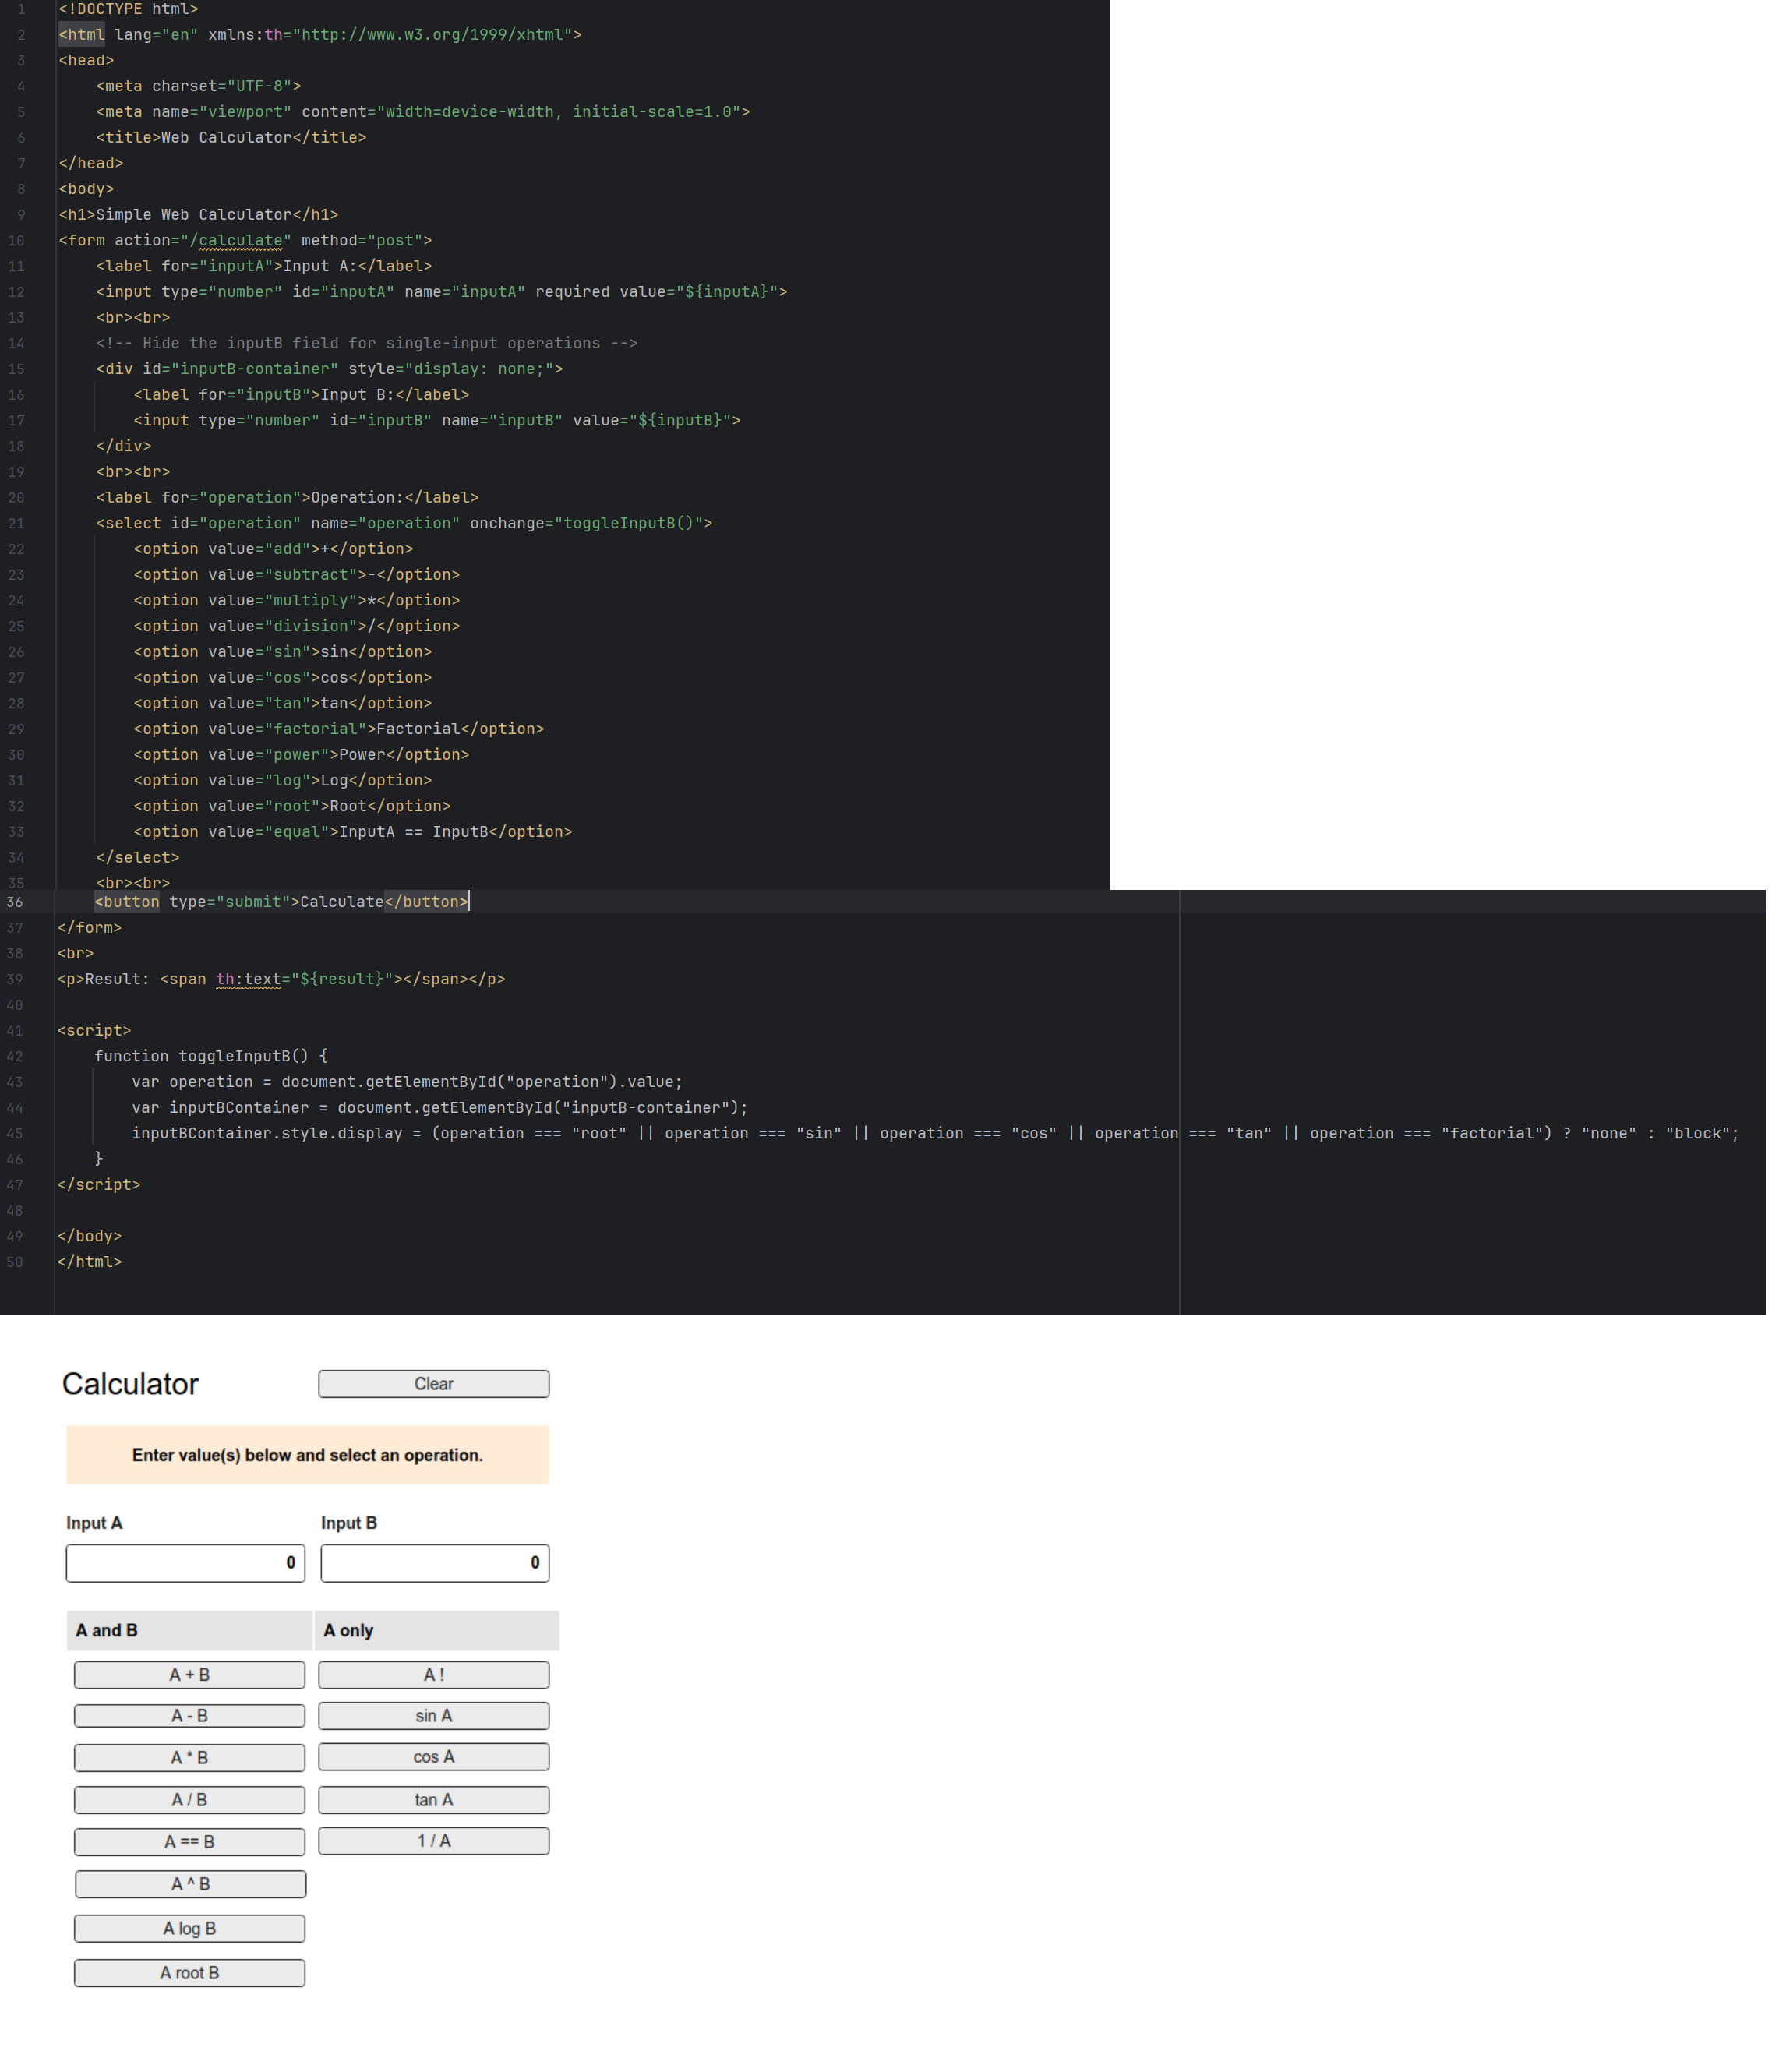This screenshot has width=1772, height=2072.
Task: Click the 1 / A reciprocal button
Action: (x=433, y=1841)
